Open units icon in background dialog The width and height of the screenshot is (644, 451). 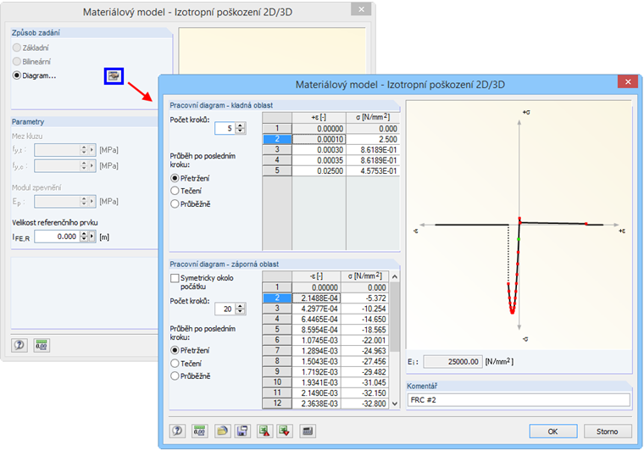point(41,345)
